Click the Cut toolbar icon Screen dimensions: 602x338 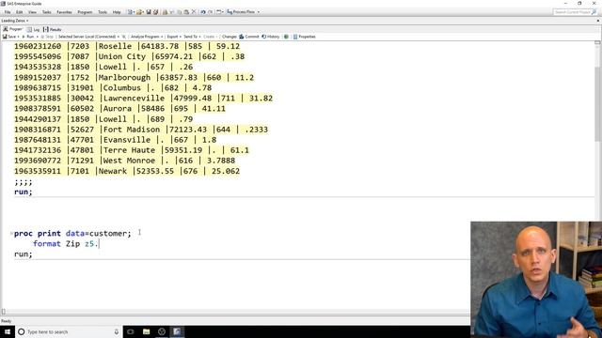pyautogui.click(x=172, y=12)
